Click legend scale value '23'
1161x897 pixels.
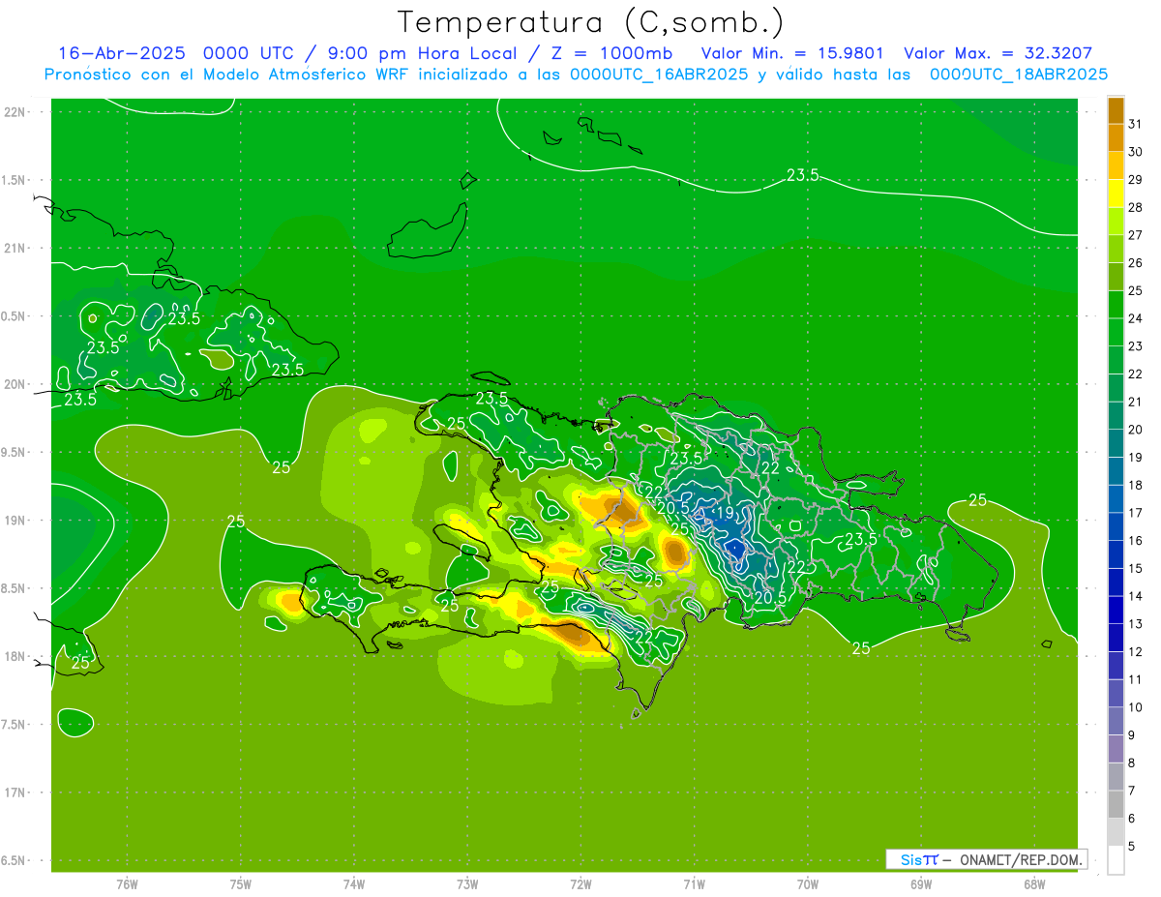(1135, 345)
